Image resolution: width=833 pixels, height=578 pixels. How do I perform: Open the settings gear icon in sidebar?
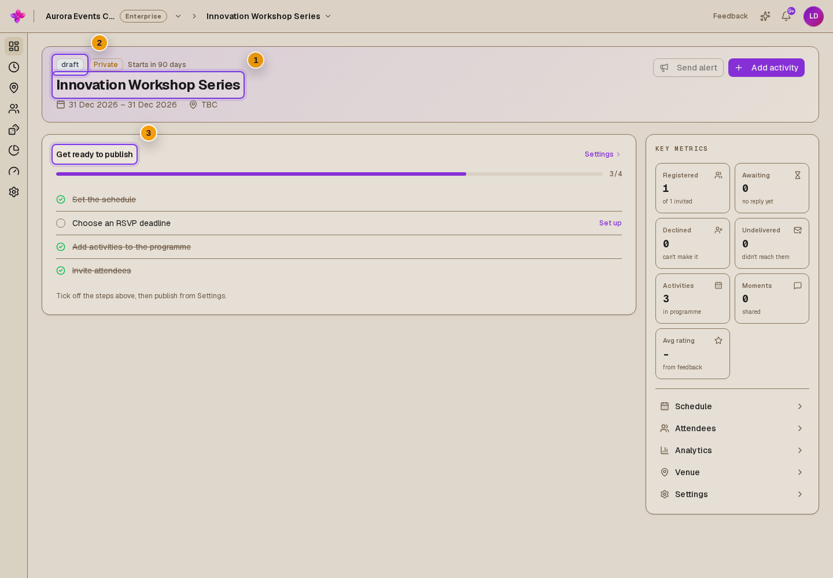point(14,192)
